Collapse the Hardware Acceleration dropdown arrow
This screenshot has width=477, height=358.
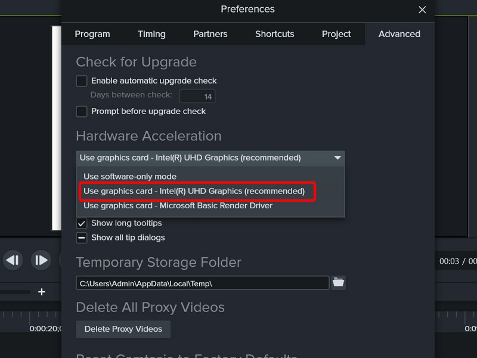tap(337, 158)
